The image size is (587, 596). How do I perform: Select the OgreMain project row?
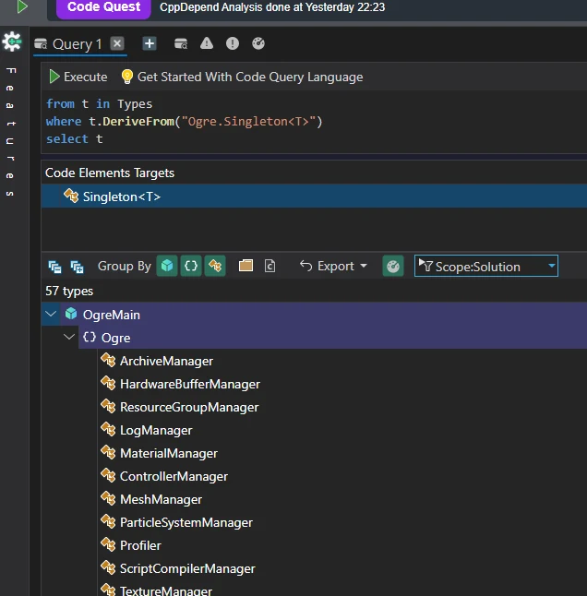point(314,315)
